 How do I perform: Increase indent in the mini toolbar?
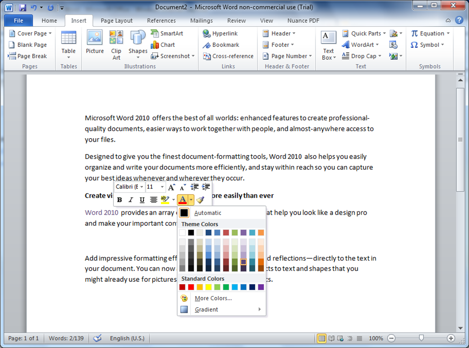click(x=206, y=187)
